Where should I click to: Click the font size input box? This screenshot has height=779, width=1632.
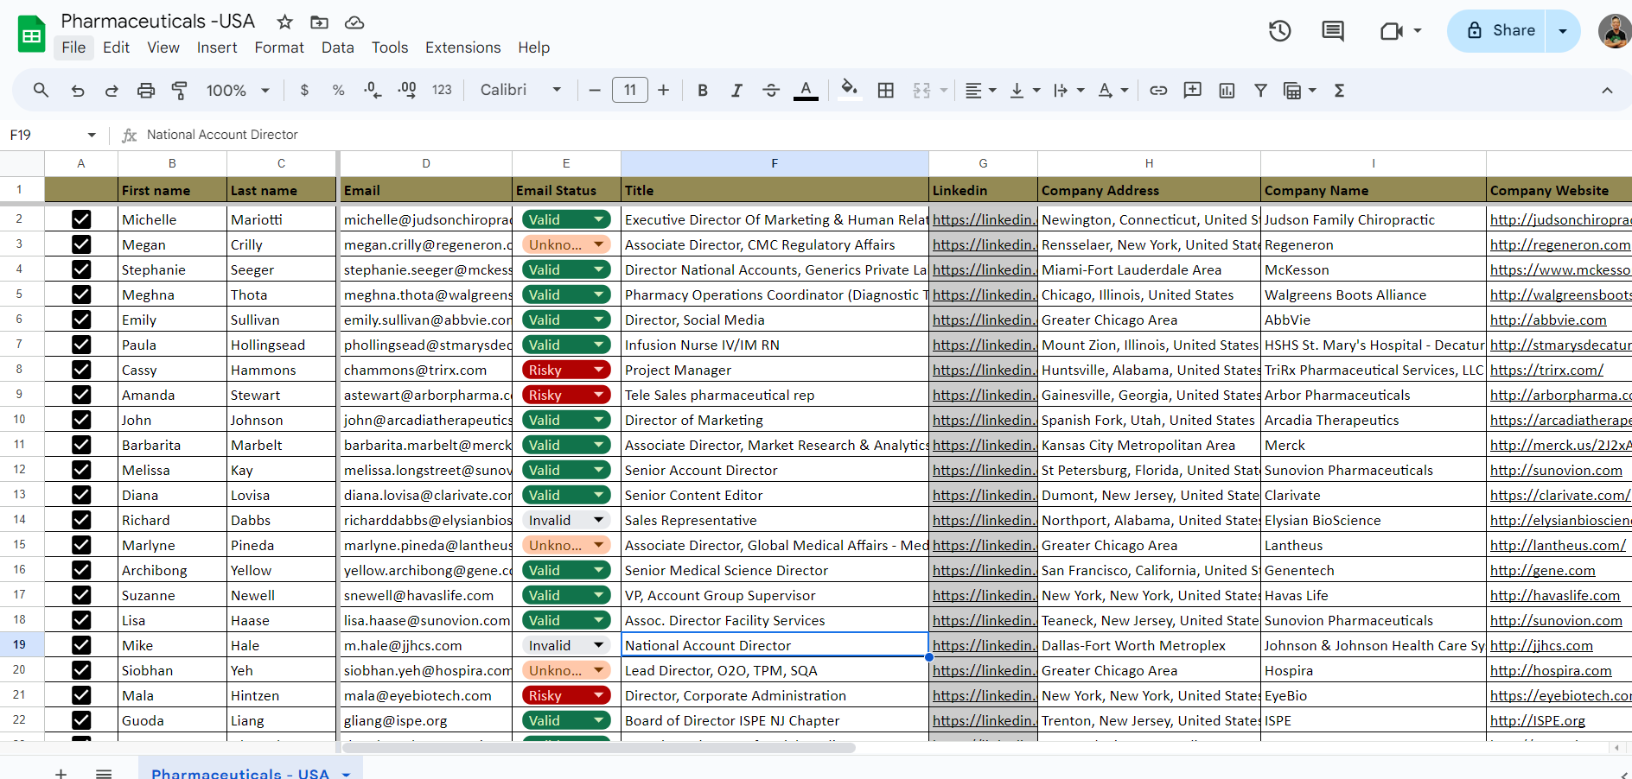click(630, 90)
